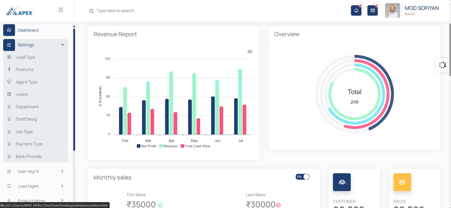This screenshot has height=208, width=451.
Task: Open the notifications bell icon
Action: click(x=356, y=11)
